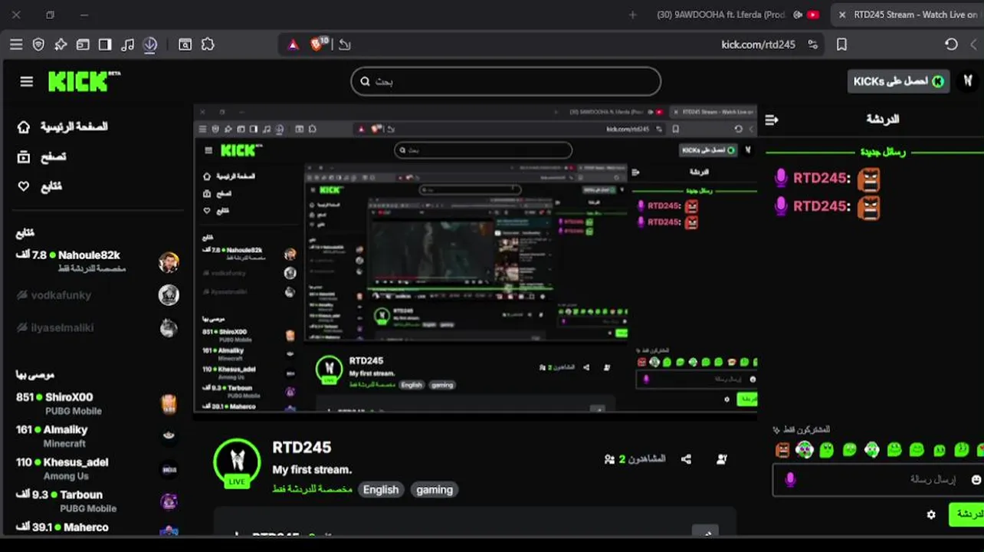This screenshot has width=984, height=552.
Task: Open offline channel vodkafunky in page sidebar
Action: [x=97, y=295]
